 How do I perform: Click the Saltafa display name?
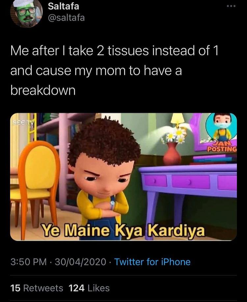coord(64,6)
